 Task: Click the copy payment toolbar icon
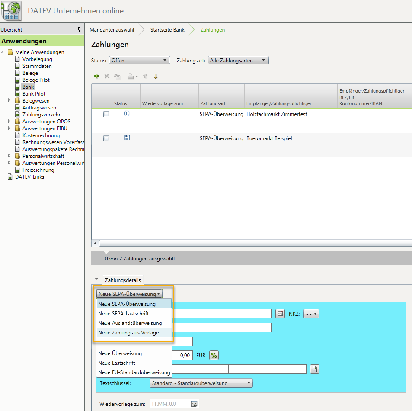tap(117, 76)
